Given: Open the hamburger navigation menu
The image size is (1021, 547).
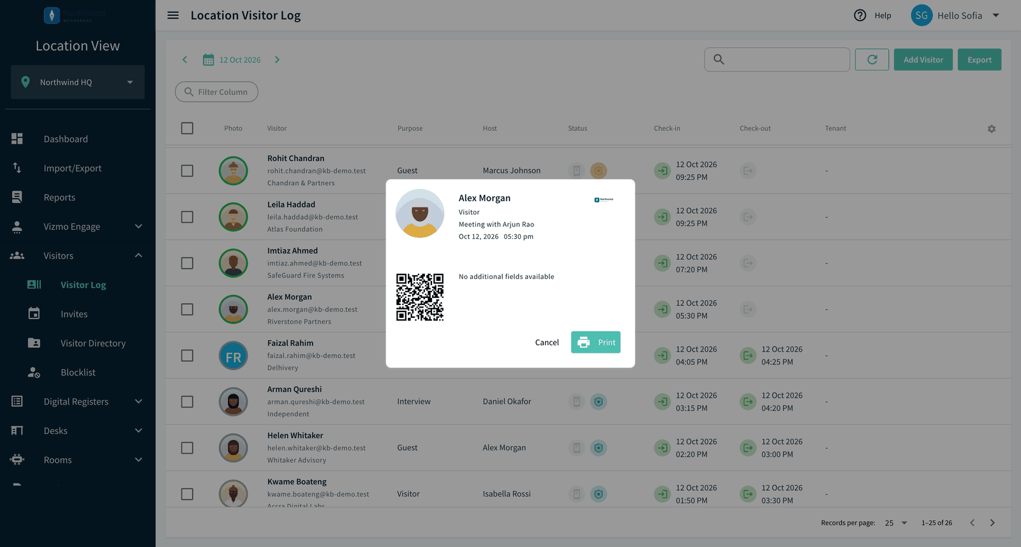Looking at the screenshot, I should pos(173,15).
